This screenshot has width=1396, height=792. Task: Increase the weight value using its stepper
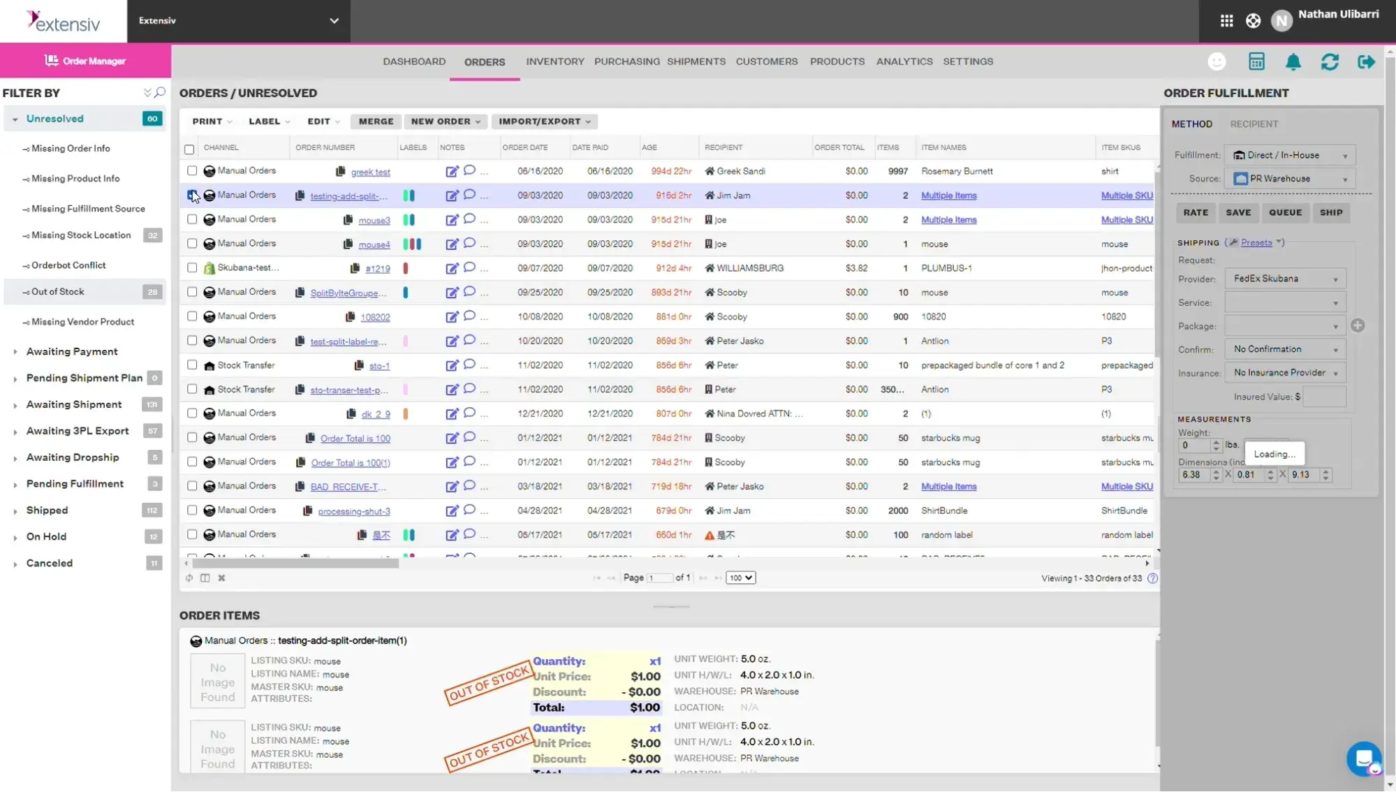[x=1216, y=441]
